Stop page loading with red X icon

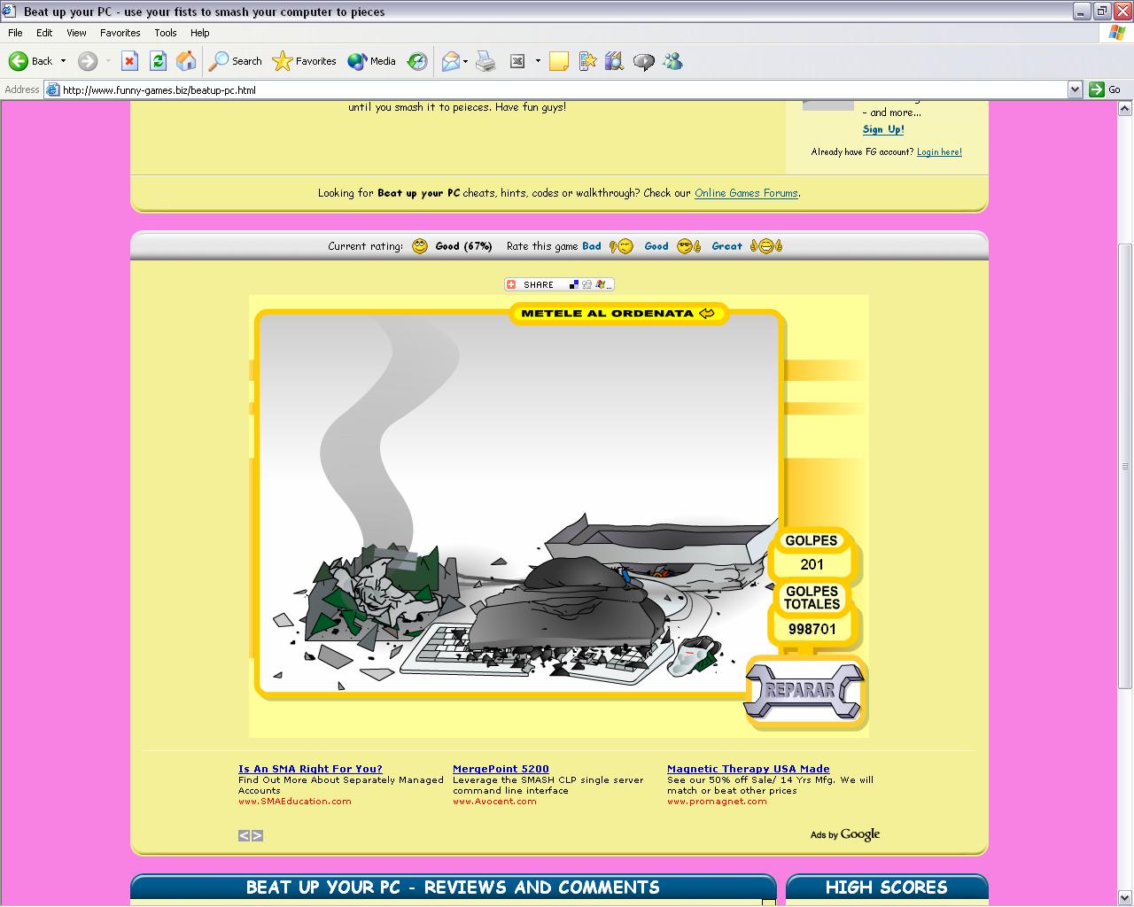129,61
